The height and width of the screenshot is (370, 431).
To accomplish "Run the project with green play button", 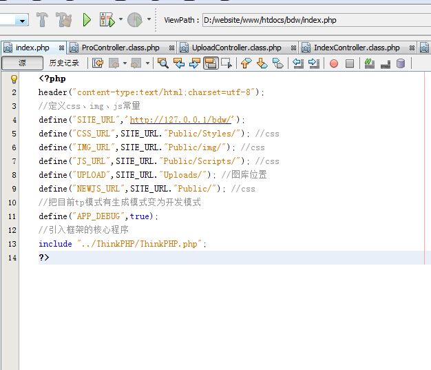I will 87,20.
